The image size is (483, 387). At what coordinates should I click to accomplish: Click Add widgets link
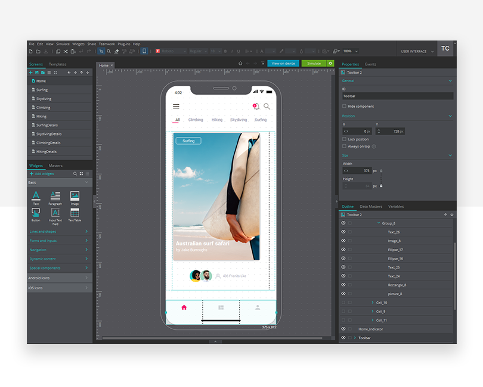click(42, 174)
